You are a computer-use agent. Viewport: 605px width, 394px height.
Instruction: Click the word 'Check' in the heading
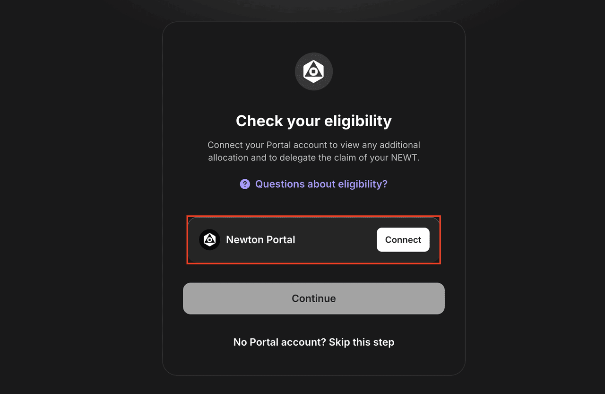pyautogui.click(x=256, y=121)
